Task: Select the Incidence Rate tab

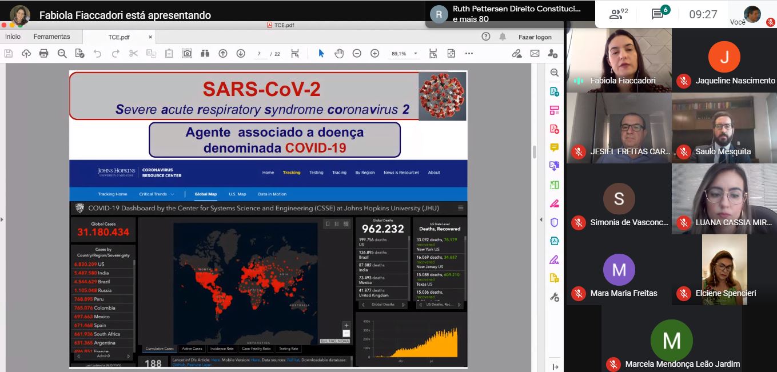Action: coord(222,349)
